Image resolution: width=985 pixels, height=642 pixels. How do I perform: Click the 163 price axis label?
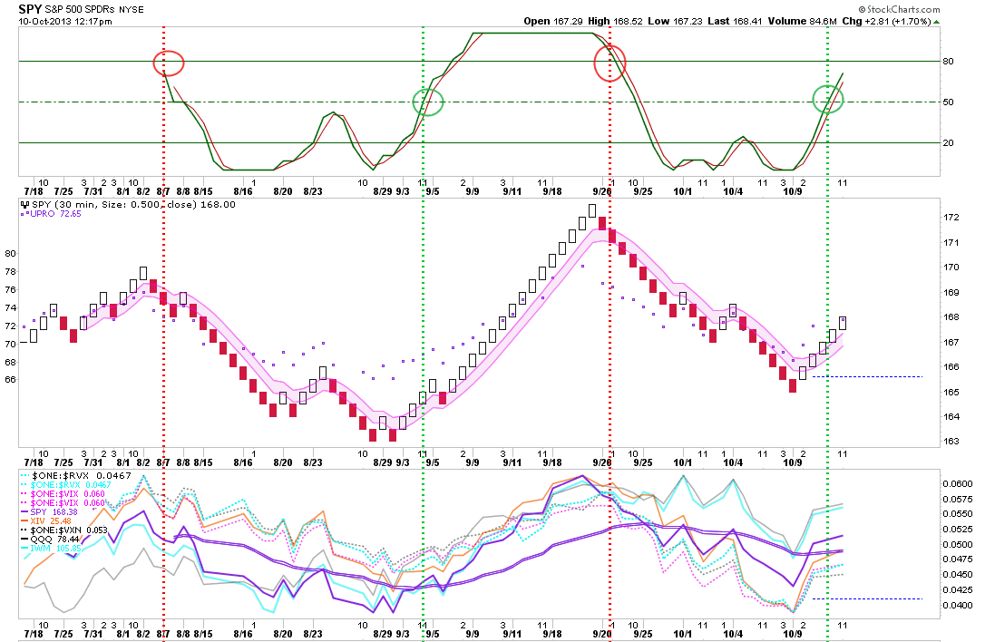click(951, 441)
